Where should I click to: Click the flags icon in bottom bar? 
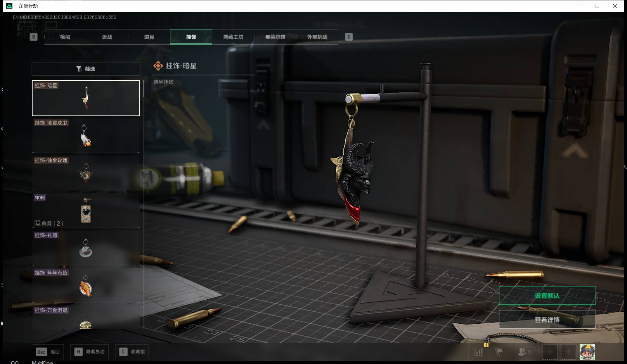pyautogui.click(x=499, y=352)
